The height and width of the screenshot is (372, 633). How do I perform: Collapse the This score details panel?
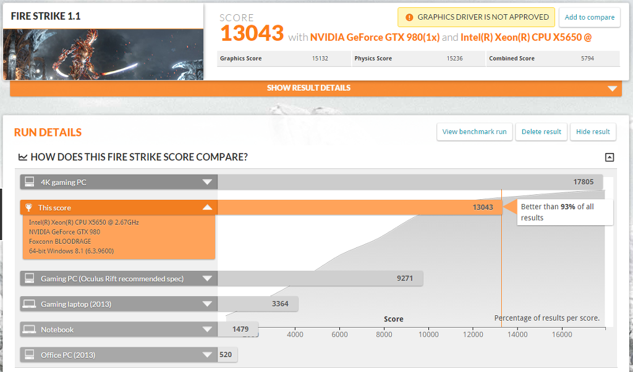tap(207, 208)
